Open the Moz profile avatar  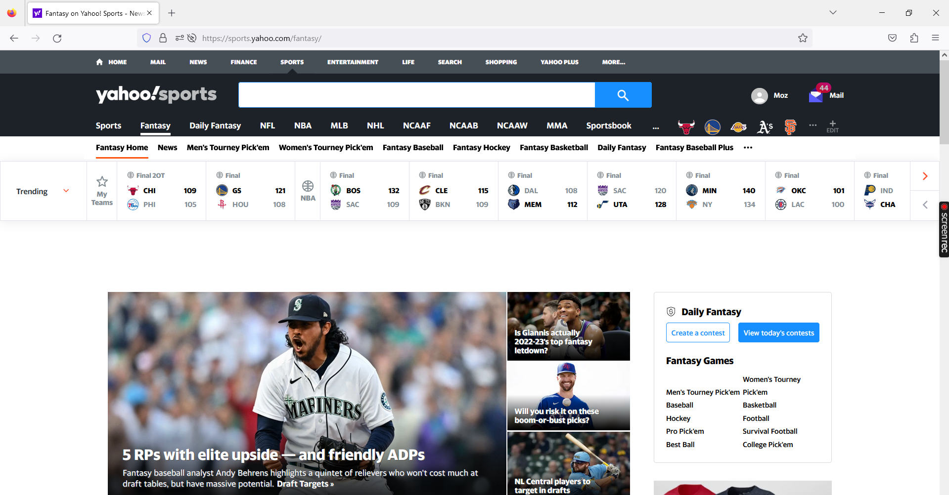tap(760, 95)
